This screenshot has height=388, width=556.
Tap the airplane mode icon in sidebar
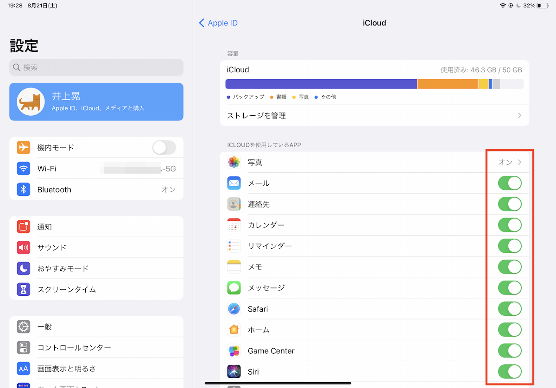click(x=24, y=148)
